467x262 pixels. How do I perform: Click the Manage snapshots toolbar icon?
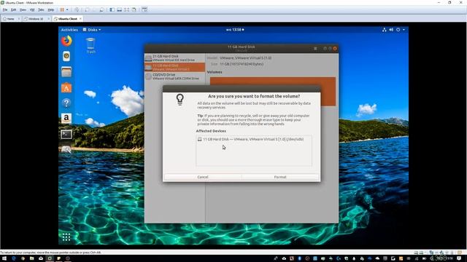pyautogui.click(x=102, y=9)
